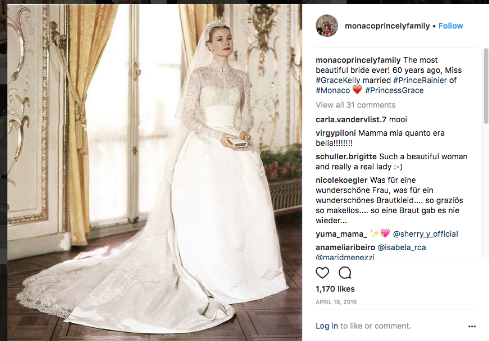Open the comment speech bubble icon
Image resolution: width=489 pixels, height=341 pixels.
coord(345,273)
